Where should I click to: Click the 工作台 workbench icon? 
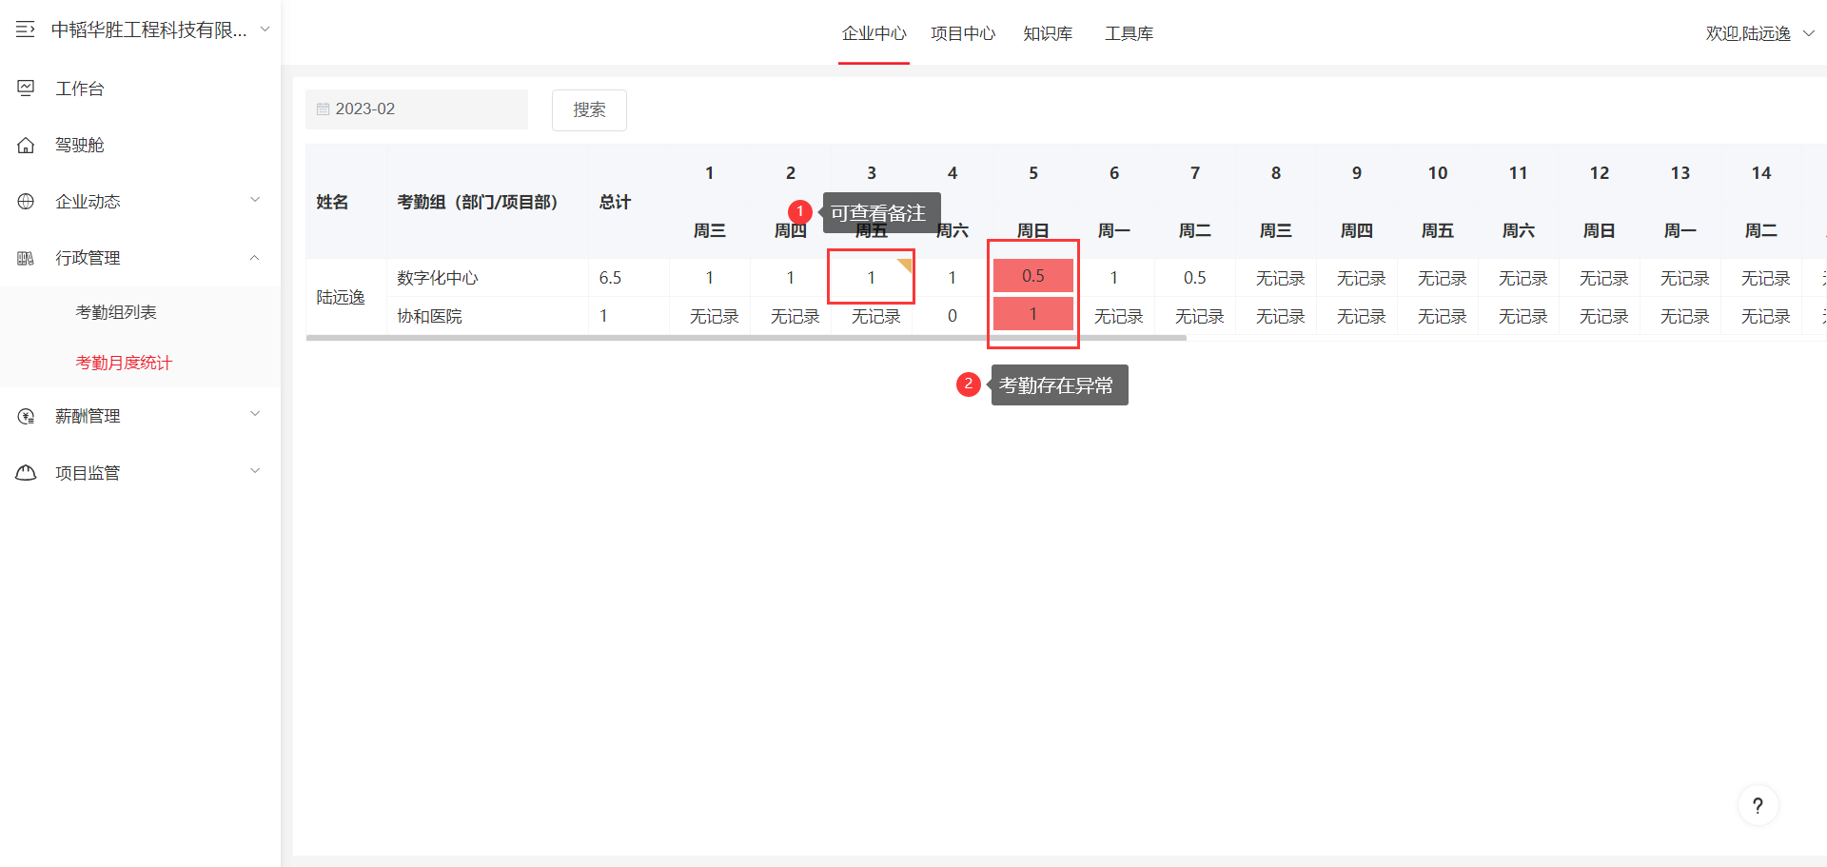pos(26,89)
